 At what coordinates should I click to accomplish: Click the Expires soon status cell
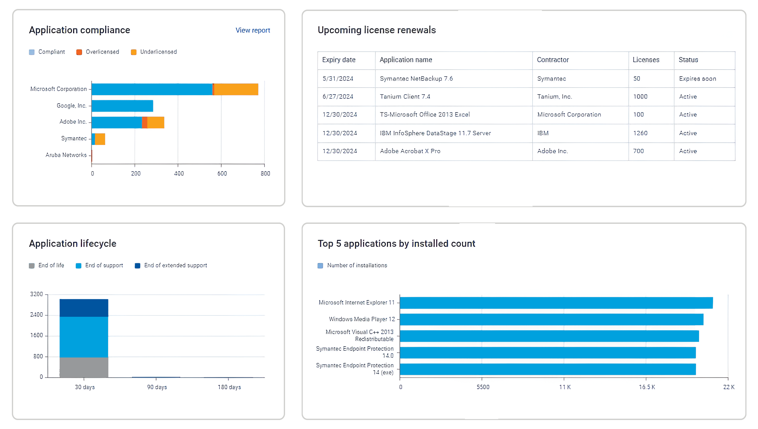coord(704,79)
